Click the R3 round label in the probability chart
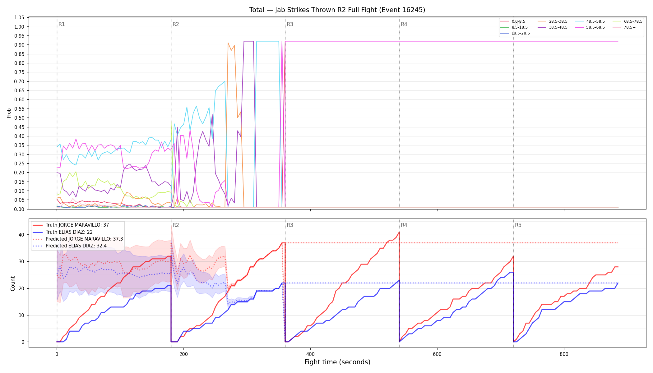 click(290, 24)
